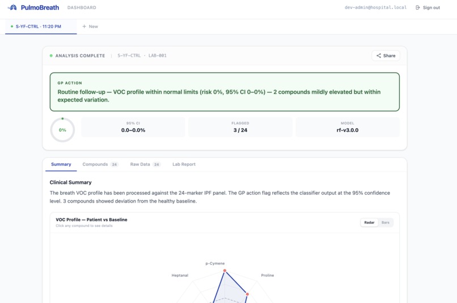Open the Summary tab

pos(61,164)
